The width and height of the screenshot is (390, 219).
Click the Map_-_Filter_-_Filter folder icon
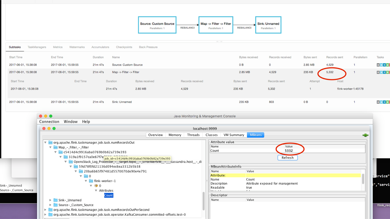click(55, 147)
